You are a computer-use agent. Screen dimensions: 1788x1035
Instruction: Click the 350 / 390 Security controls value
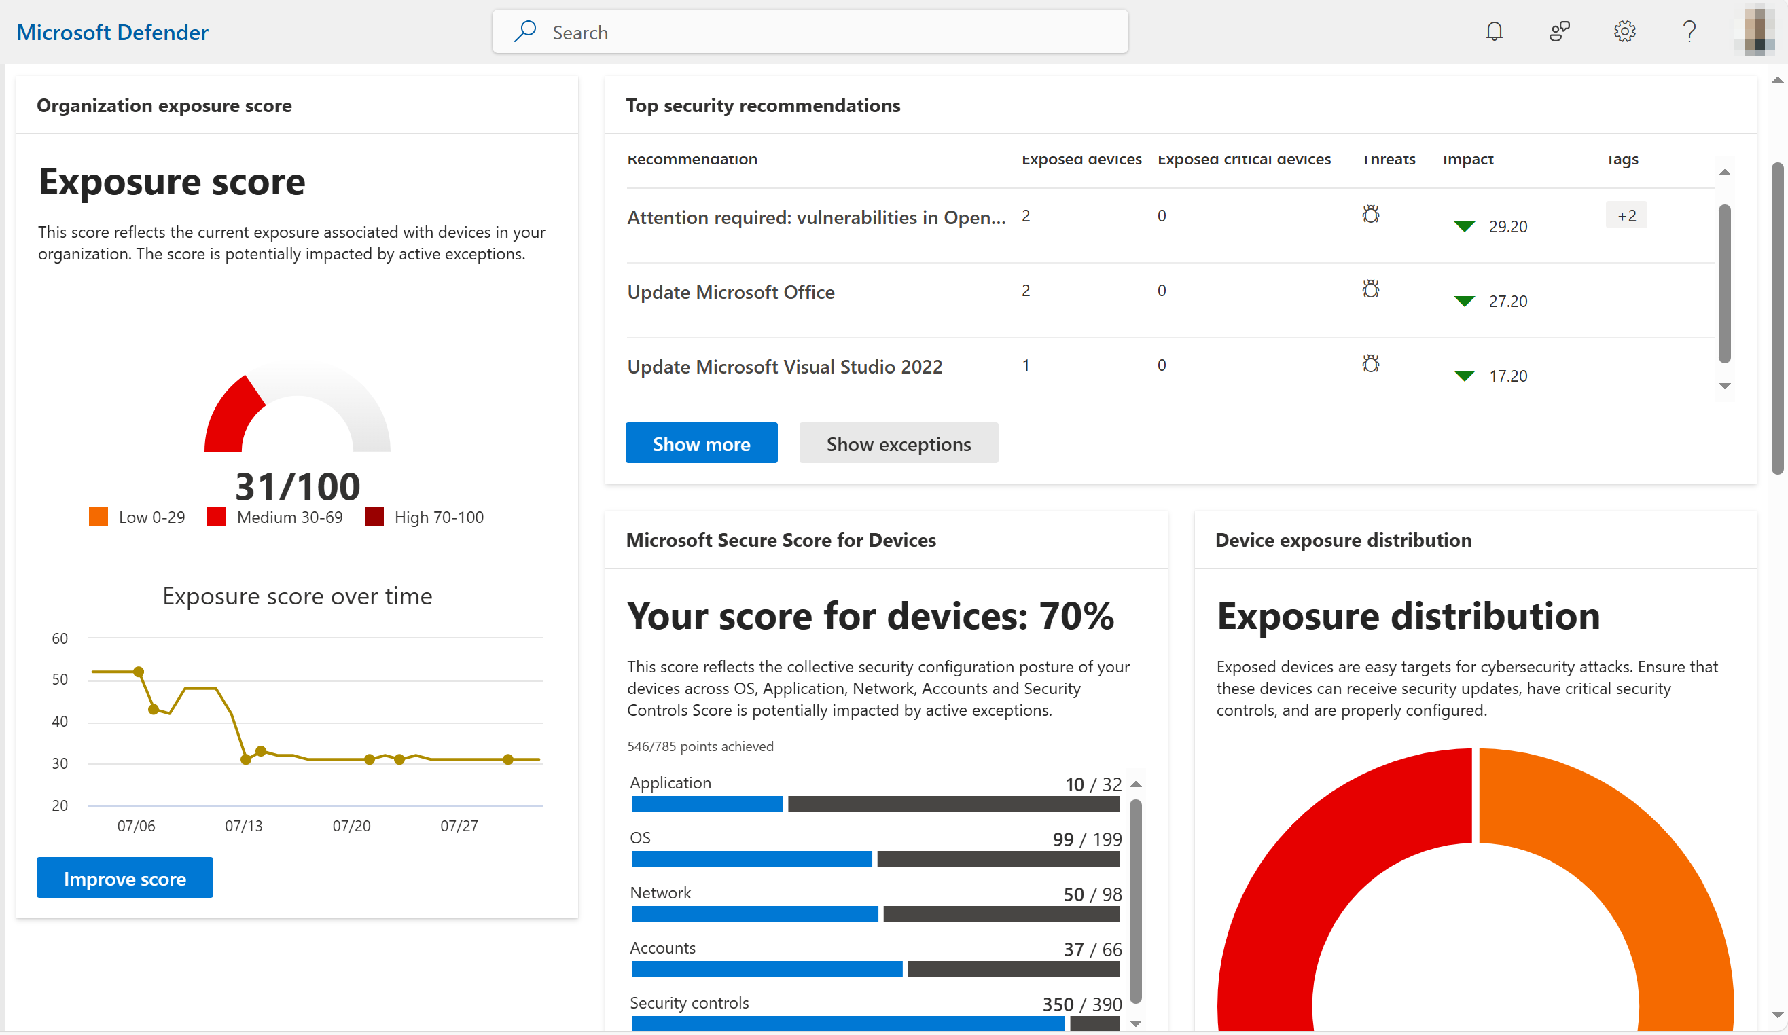[x=1082, y=1004]
